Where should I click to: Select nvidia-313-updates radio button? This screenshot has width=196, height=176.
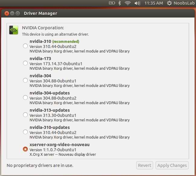[x=25, y=115]
